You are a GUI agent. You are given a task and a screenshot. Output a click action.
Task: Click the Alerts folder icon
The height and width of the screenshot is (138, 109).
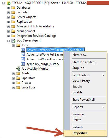pos(18,73)
